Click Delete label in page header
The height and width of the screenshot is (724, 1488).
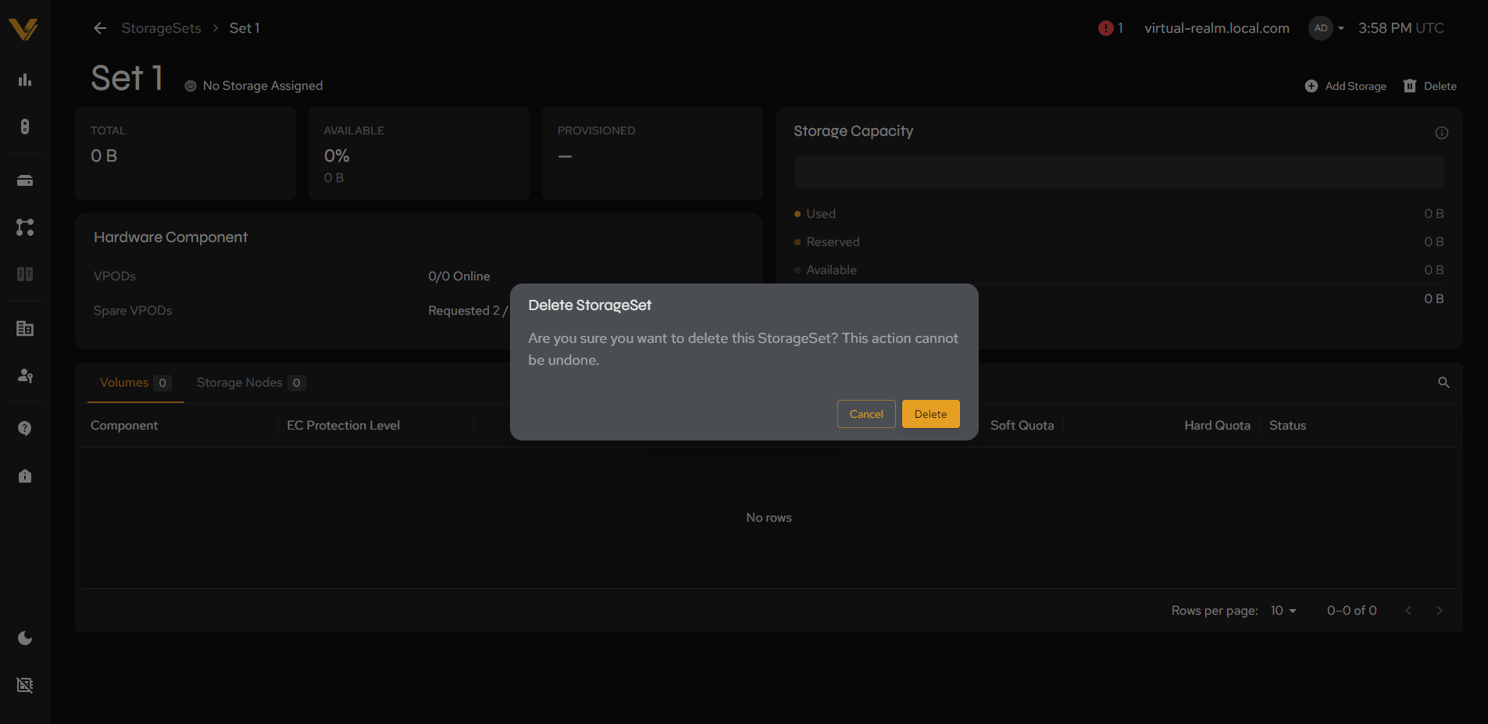coord(1440,86)
